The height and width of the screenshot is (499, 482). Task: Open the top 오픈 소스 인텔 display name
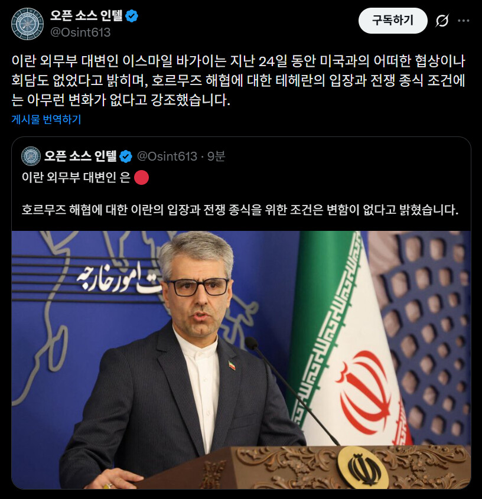86,15
